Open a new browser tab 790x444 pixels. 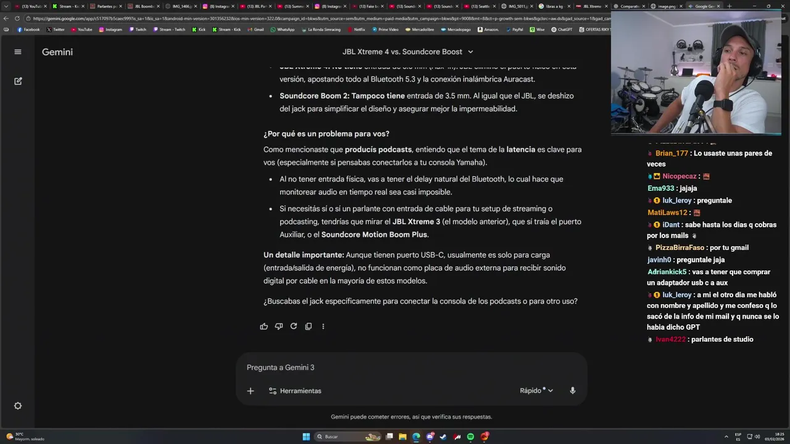coord(729,6)
